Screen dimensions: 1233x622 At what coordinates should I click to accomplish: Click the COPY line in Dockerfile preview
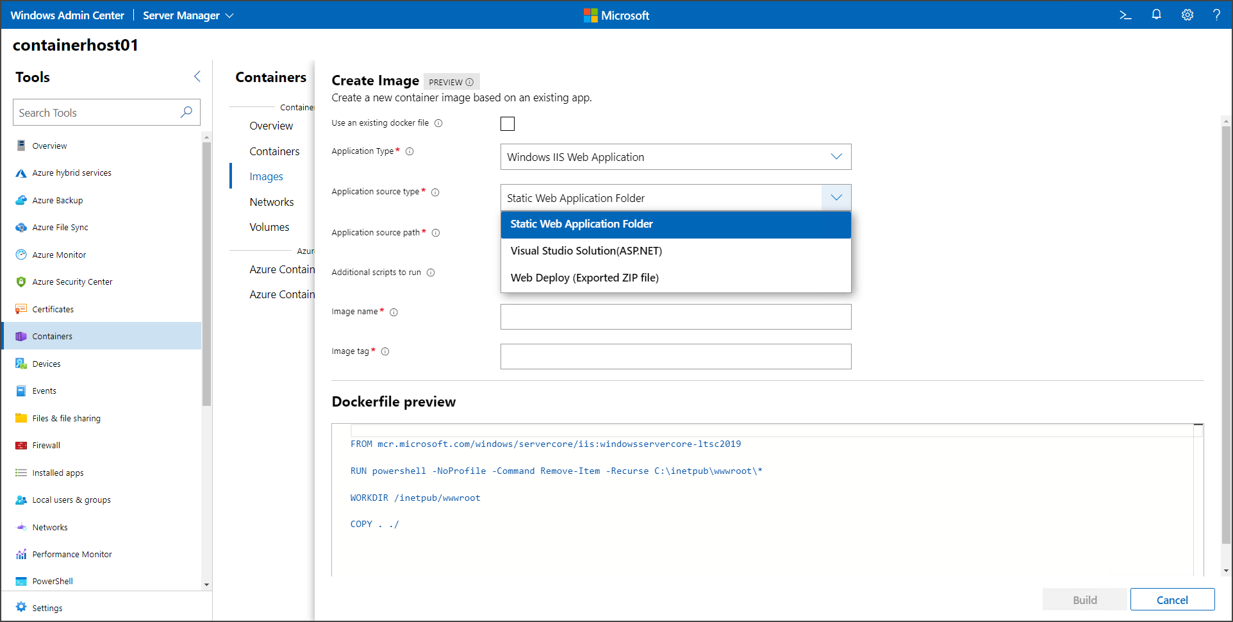[374, 524]
